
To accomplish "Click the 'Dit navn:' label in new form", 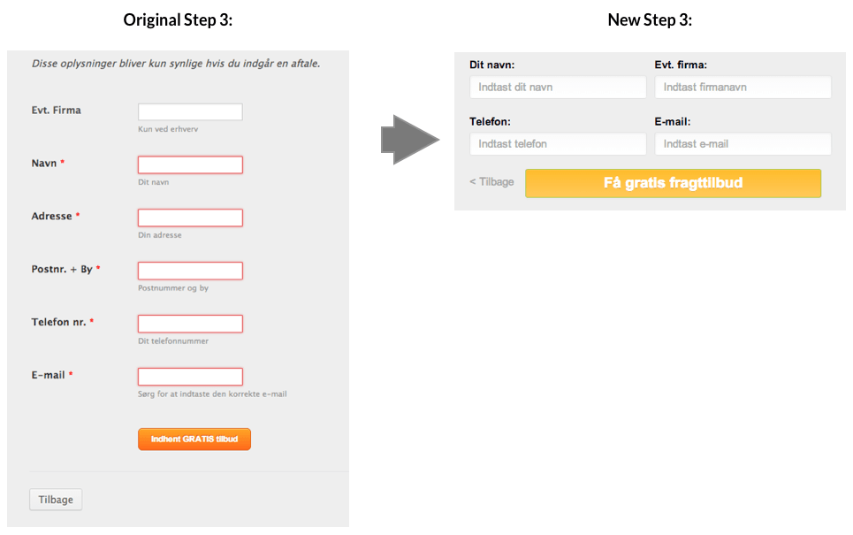I will [492, 65].
